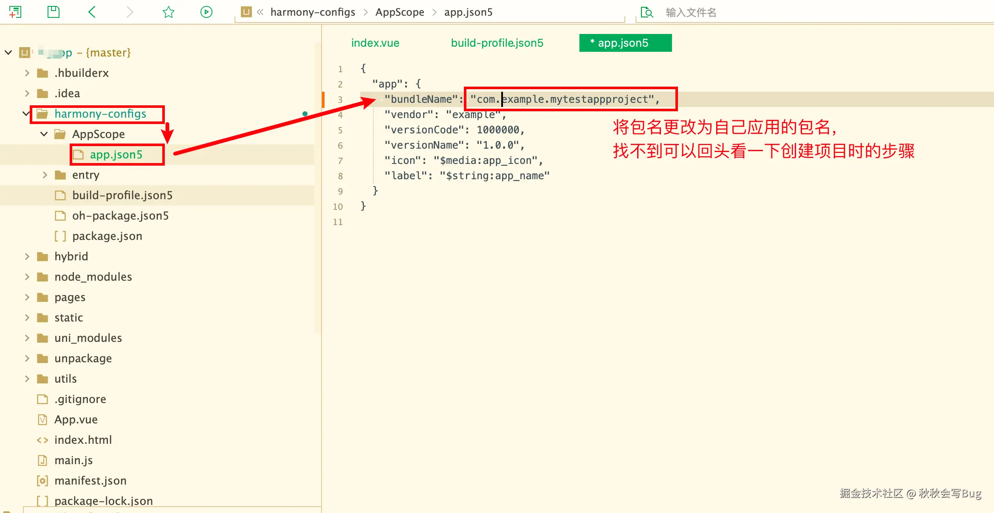Click the new file toolbar icon
The height and width of the screenshot is (513, 994).
15,12
